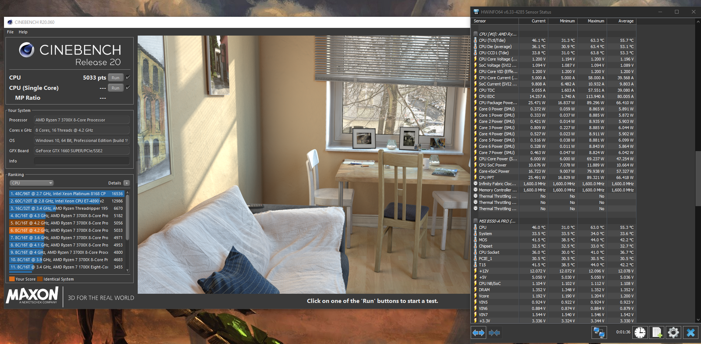
Task: Select ranking row 6 with score 5033
Action: [x=66, y=230]
